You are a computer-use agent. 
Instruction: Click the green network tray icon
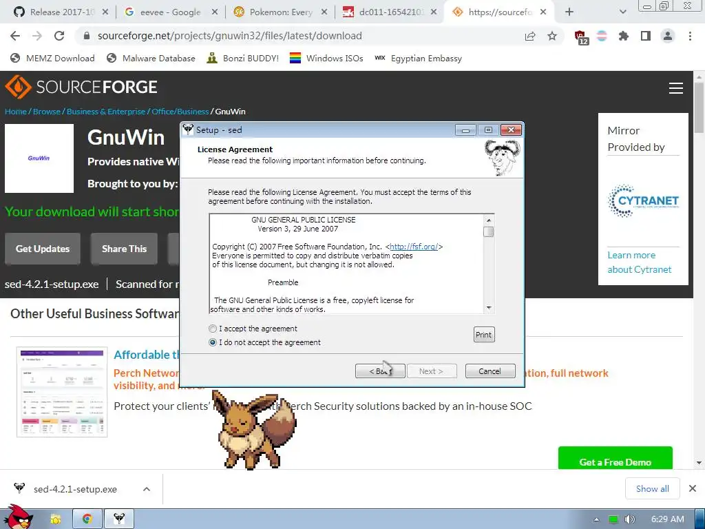[x=613, y=519]
